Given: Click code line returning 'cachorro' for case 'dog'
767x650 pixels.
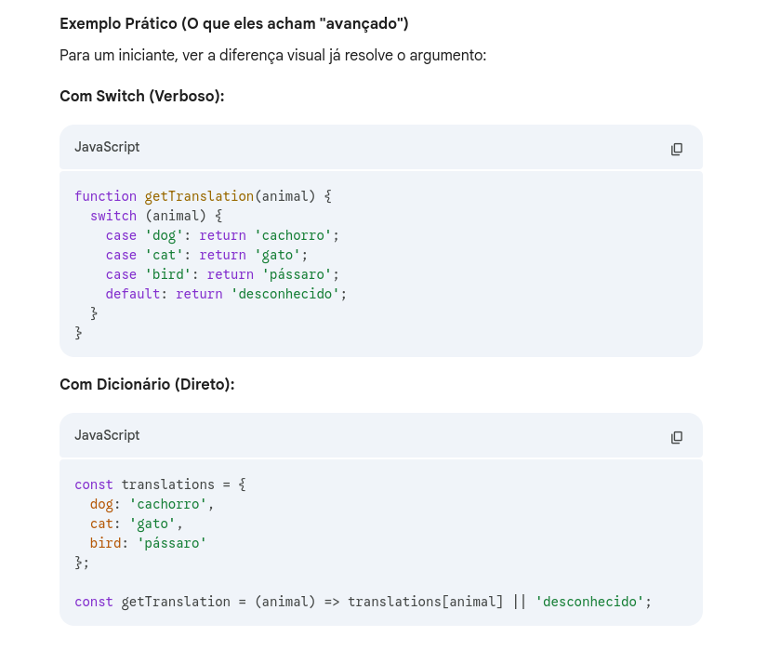Looking at the screenshot, I should tap(222, 235).
